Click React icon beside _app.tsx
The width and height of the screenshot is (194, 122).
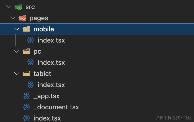(x=26, y=96)
